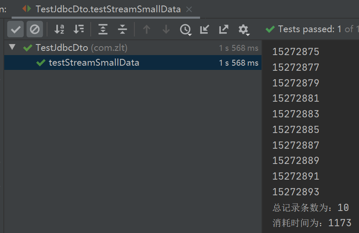Screen dimensions: 359x233
Task: Collapse the TestJdbcDto tree node
Action: [x=12, y=47]
